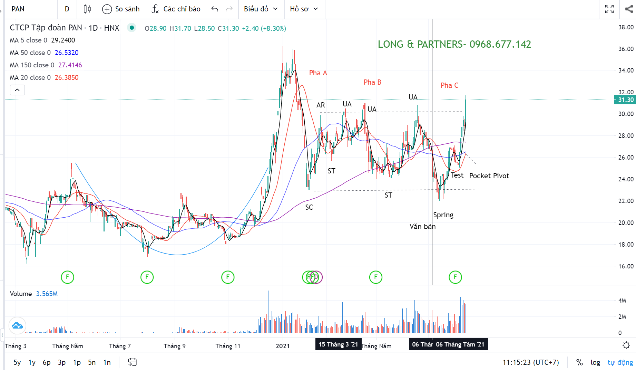The height and width of the screenshot is (370, 636).
Task: Click the So sánh compare plus icon
Action: 107,9
